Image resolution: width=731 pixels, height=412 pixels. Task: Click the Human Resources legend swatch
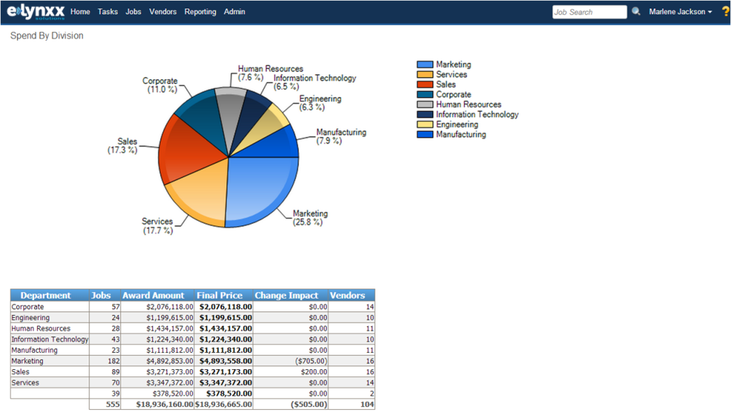[425, 104]
